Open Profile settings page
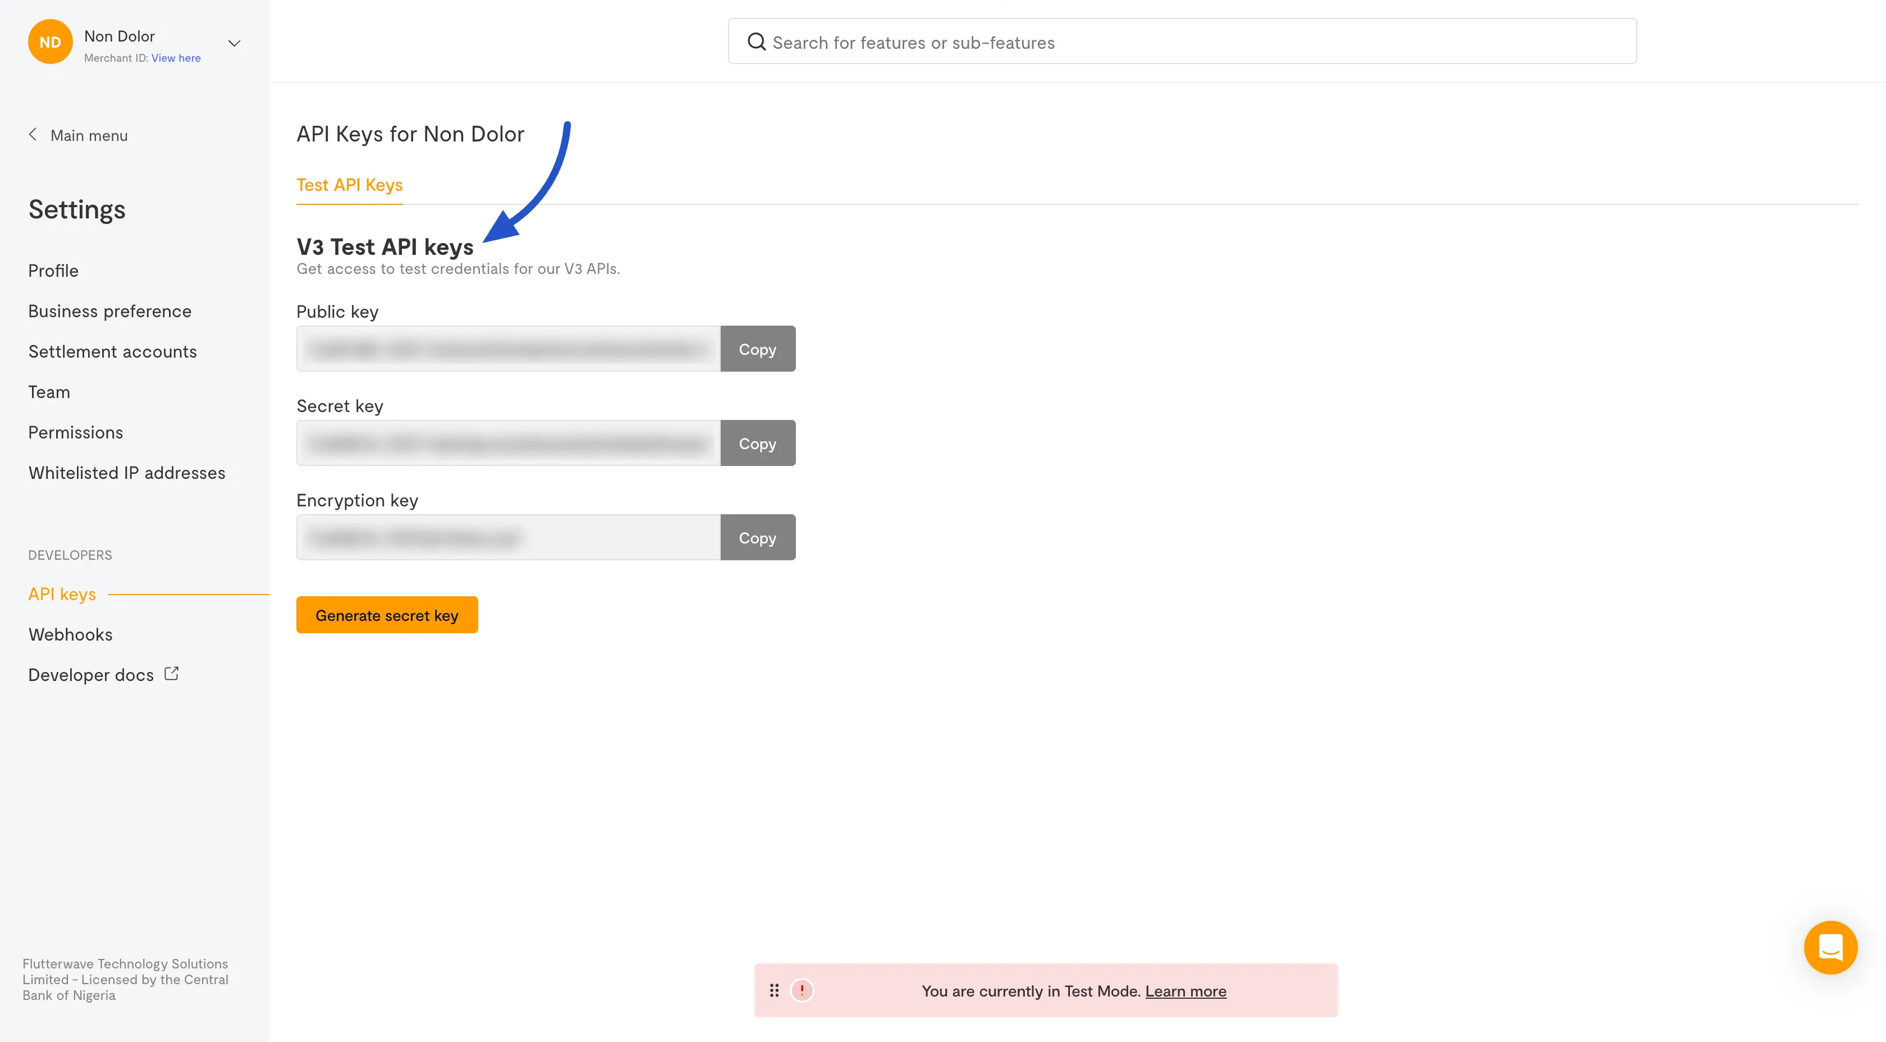Viewport: 1886px width, 1042px height. point(53,271)
